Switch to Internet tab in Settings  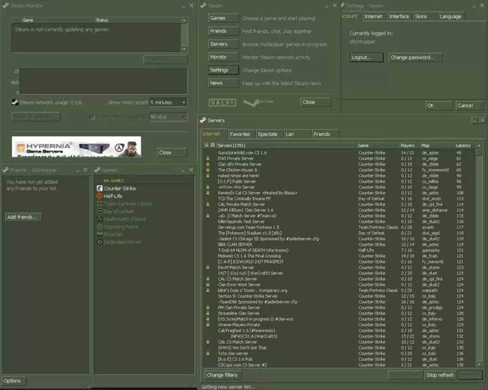374,17
